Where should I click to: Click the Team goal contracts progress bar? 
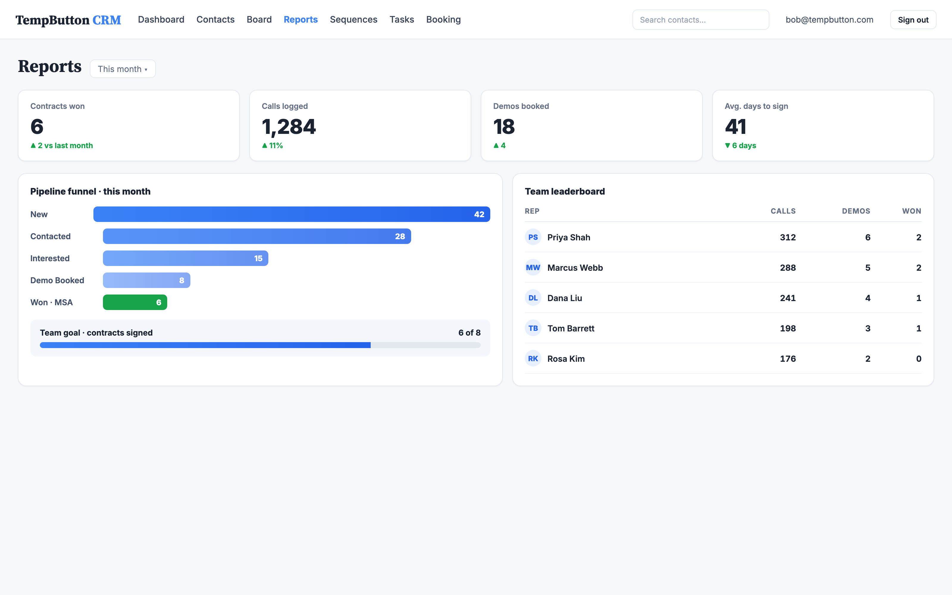click(260, 345)
